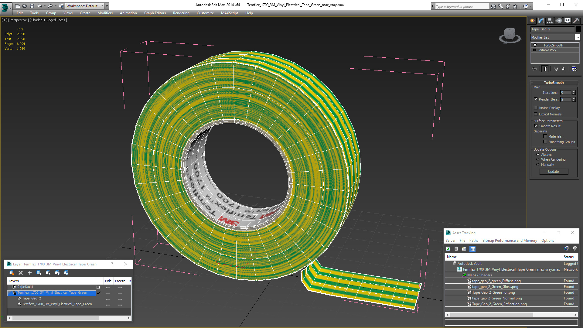Click the Iterations spinner up arrow

pyautogui.click(x=574, y=91)
